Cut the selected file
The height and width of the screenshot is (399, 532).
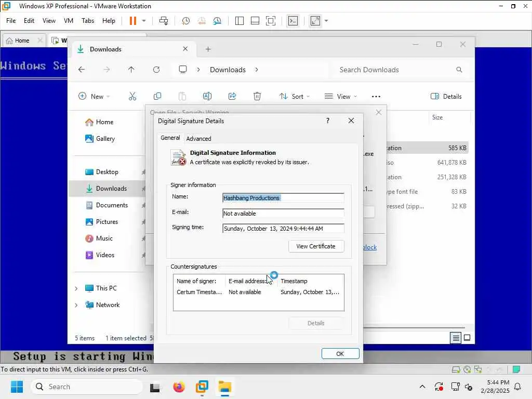tap(132, 96)
